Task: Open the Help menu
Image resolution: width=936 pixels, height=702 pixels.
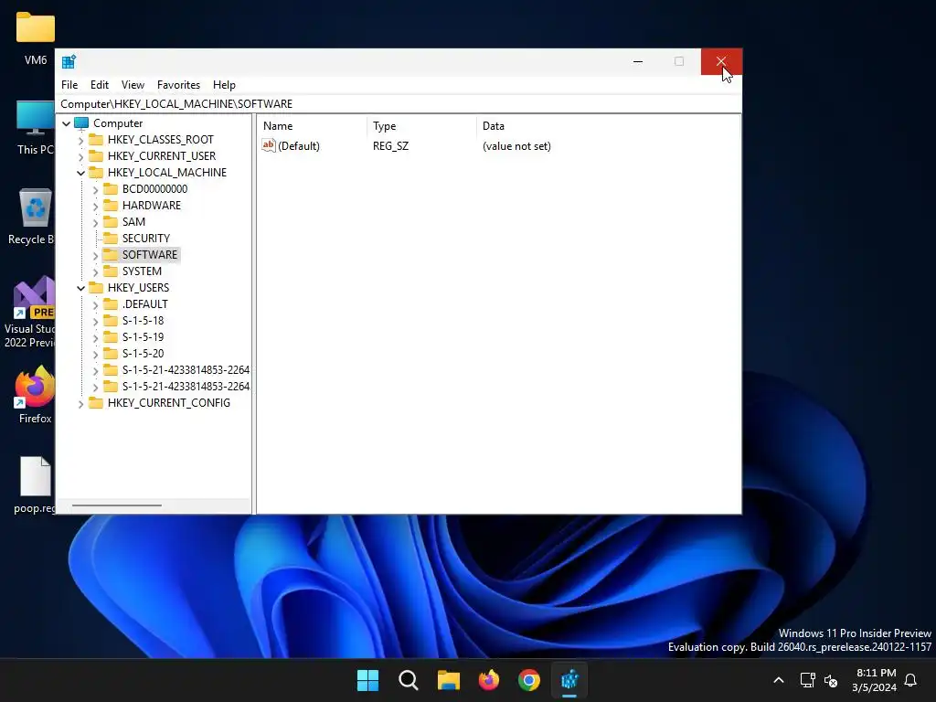Action: [x=225, y=85]
